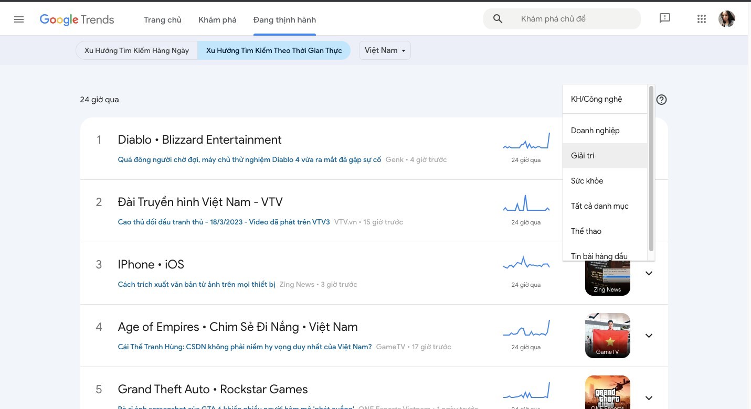
Task: Click the VTV row sparkline chart
Action: (526, 203)
